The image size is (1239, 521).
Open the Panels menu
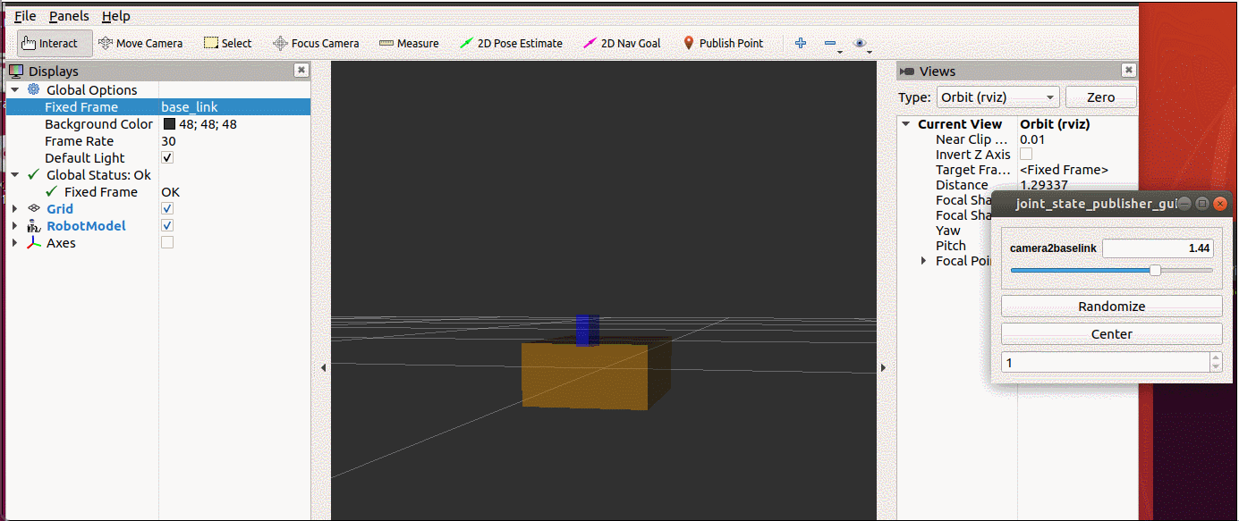[69, 16]
